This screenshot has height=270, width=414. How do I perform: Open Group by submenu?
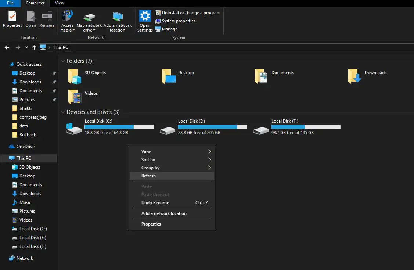click(x=172, y=168)
